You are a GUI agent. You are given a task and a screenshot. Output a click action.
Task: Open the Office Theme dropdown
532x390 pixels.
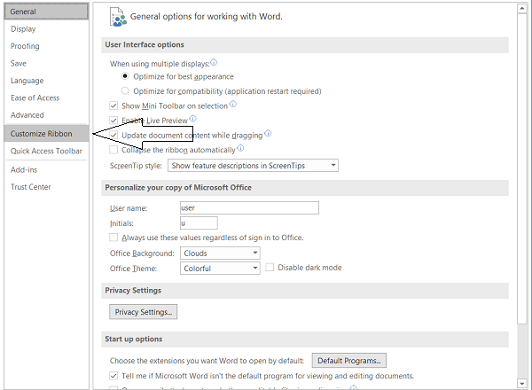point(220,269)
